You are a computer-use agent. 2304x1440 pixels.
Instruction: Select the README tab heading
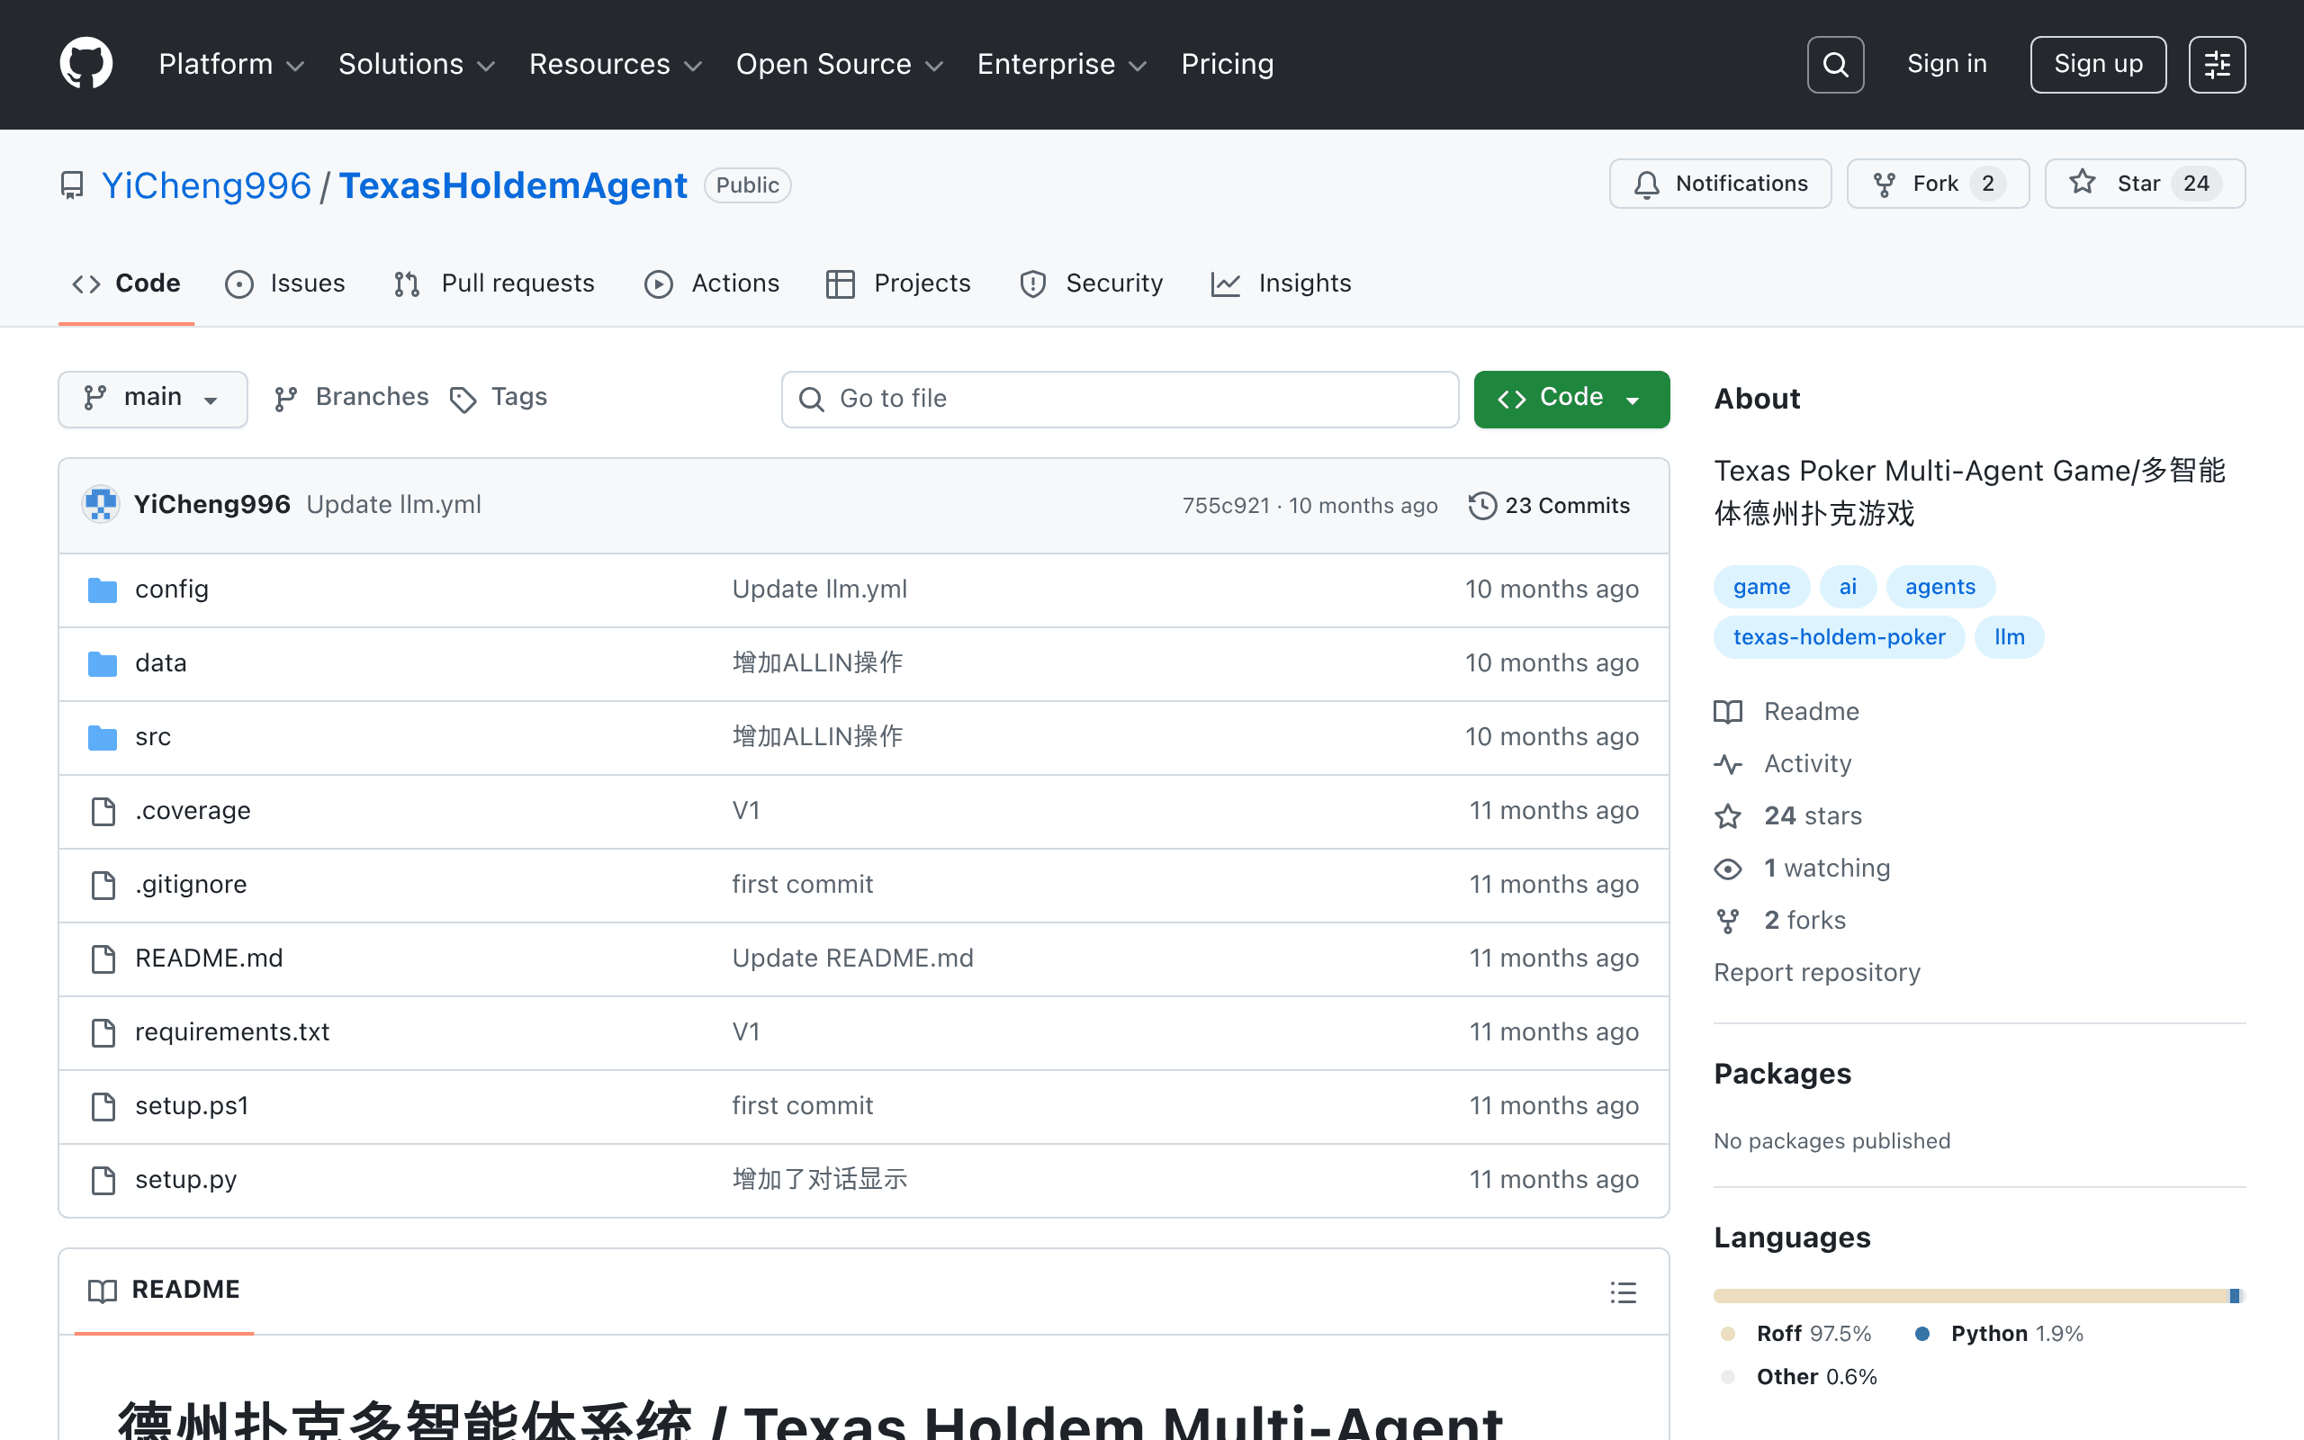(x=164, y=1290)
